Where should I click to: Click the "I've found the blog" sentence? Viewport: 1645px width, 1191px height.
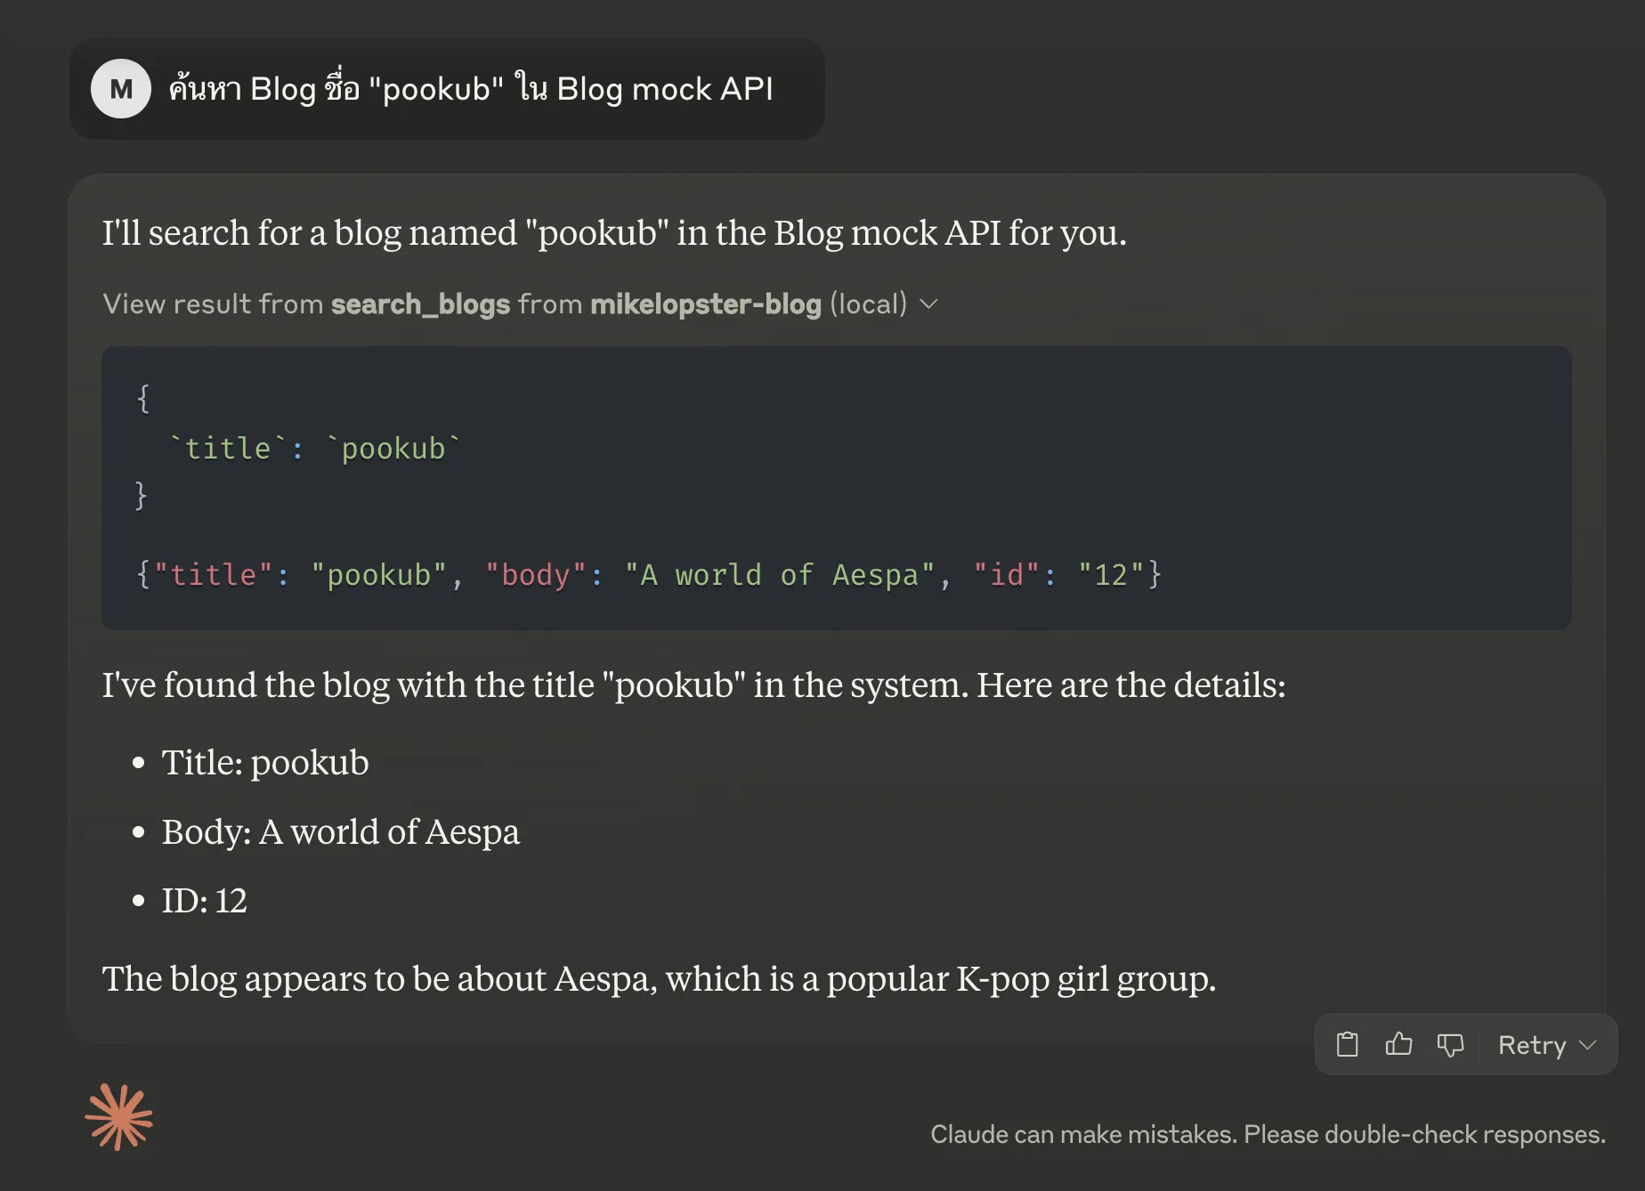coord(694,685)
